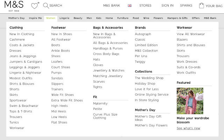This screenshot has width=224, height=140.
Task: Open the wishlist heart icon
Action: point(35,6)
